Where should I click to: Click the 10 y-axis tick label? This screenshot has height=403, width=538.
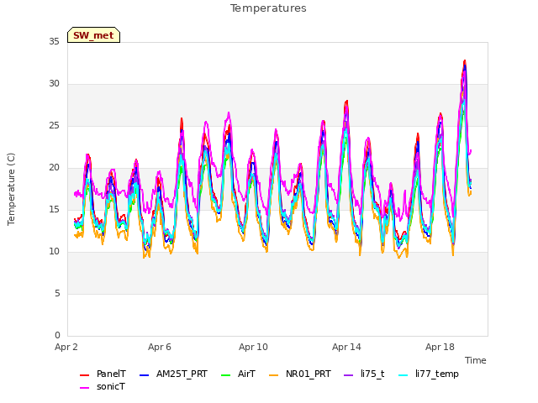pyautogui.click(x=54, y=252)
